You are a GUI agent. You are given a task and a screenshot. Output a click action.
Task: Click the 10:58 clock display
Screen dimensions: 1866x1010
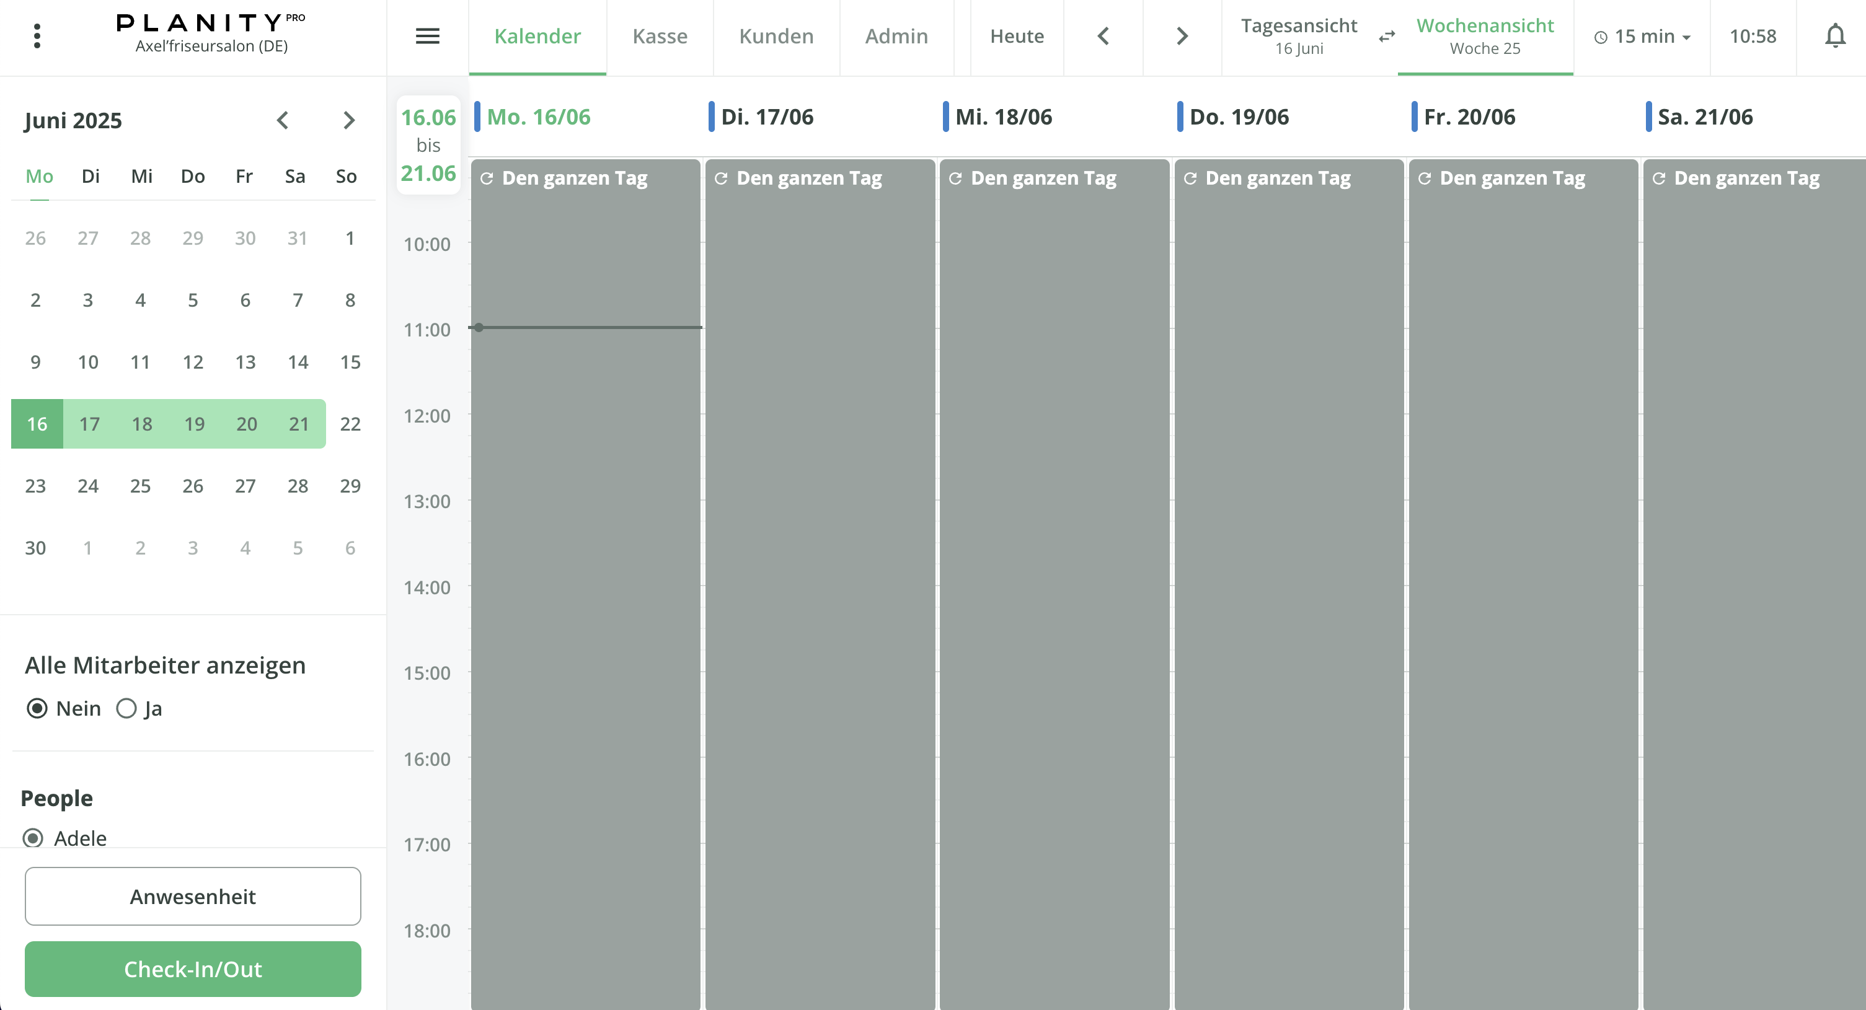(x=1753, y=36)
